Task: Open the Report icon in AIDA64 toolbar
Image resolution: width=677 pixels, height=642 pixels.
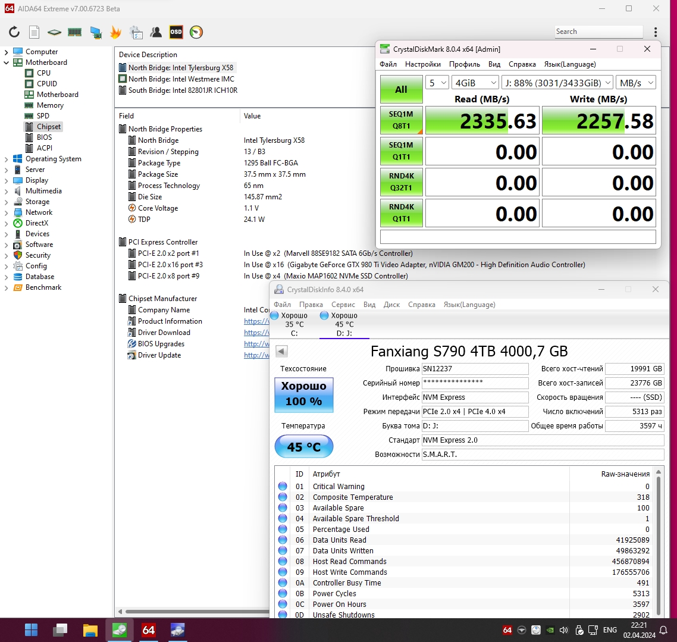Action: click(35, 32)
